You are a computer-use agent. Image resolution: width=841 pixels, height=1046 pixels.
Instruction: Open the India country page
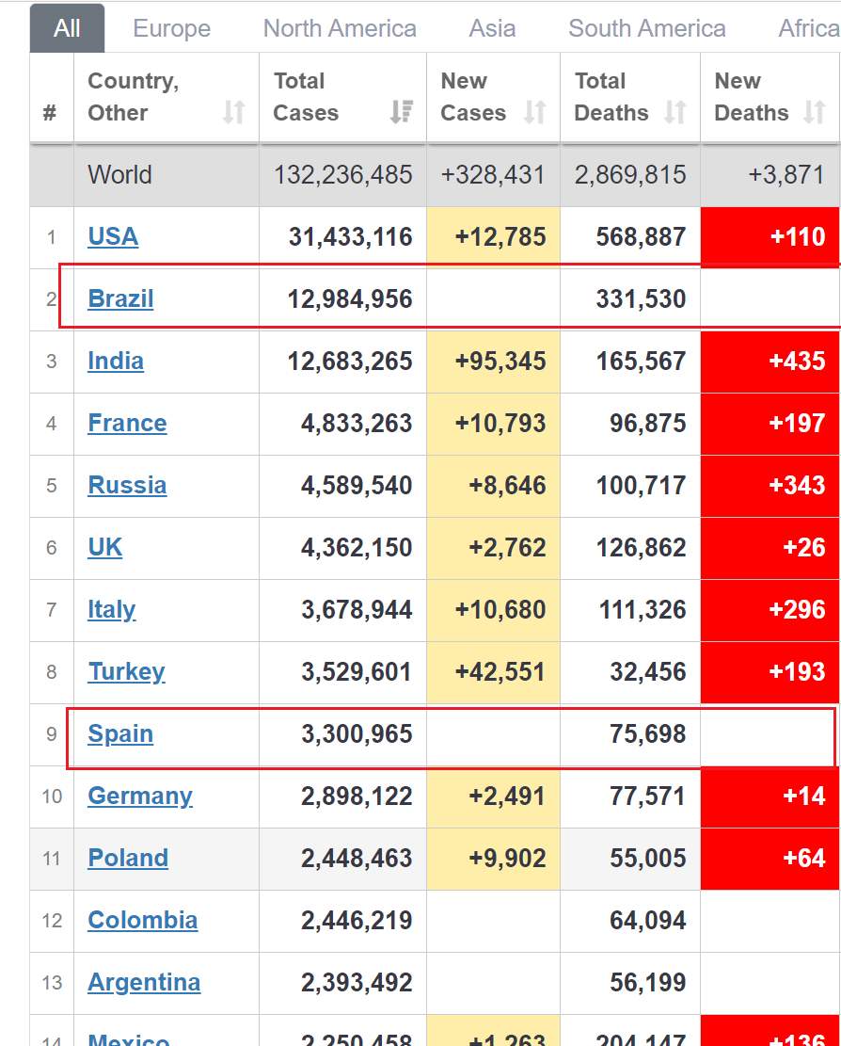(x=115, y=361)
